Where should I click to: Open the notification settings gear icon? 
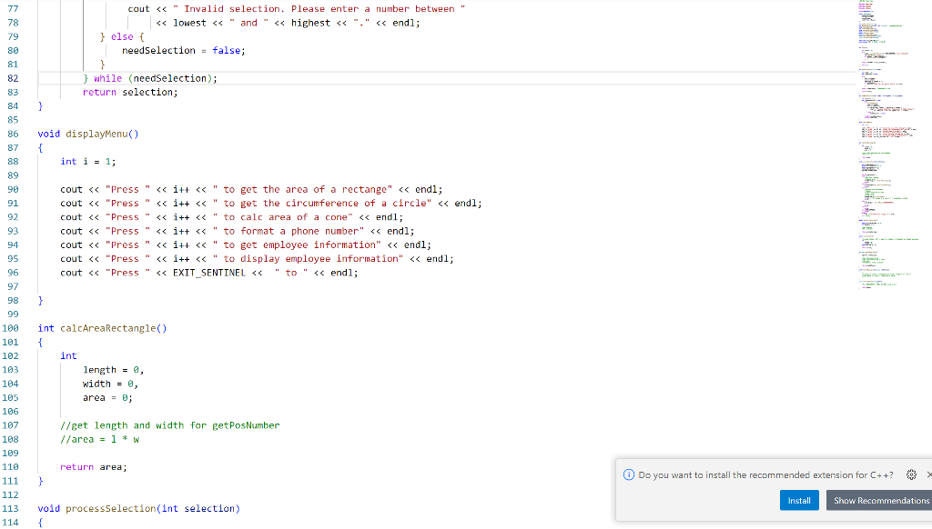click(911, 474)
